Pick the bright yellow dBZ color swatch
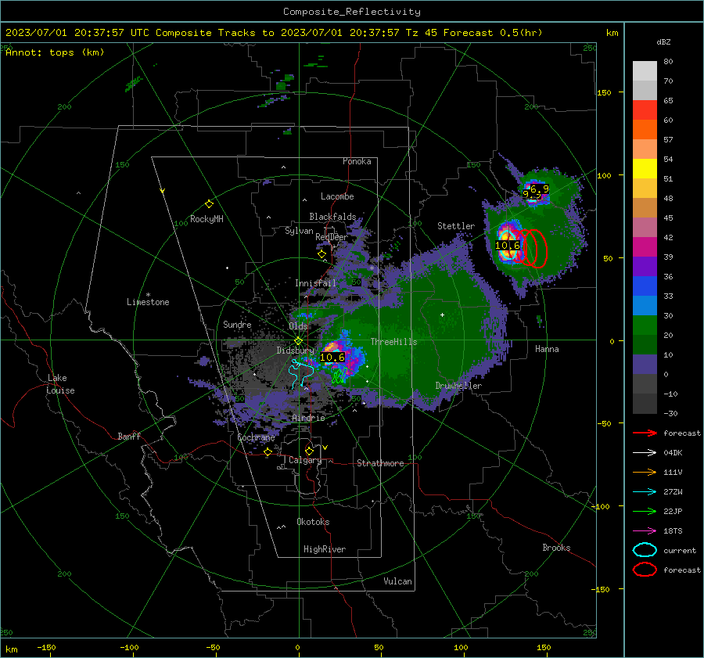 coord(645,169)
